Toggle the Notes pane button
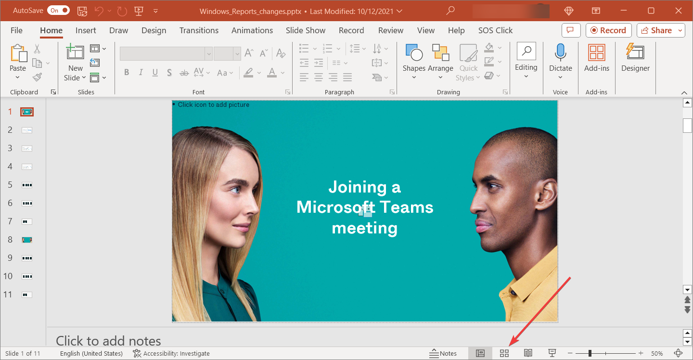The height and width of the screenshot is (360, 693). click(444, 353)
